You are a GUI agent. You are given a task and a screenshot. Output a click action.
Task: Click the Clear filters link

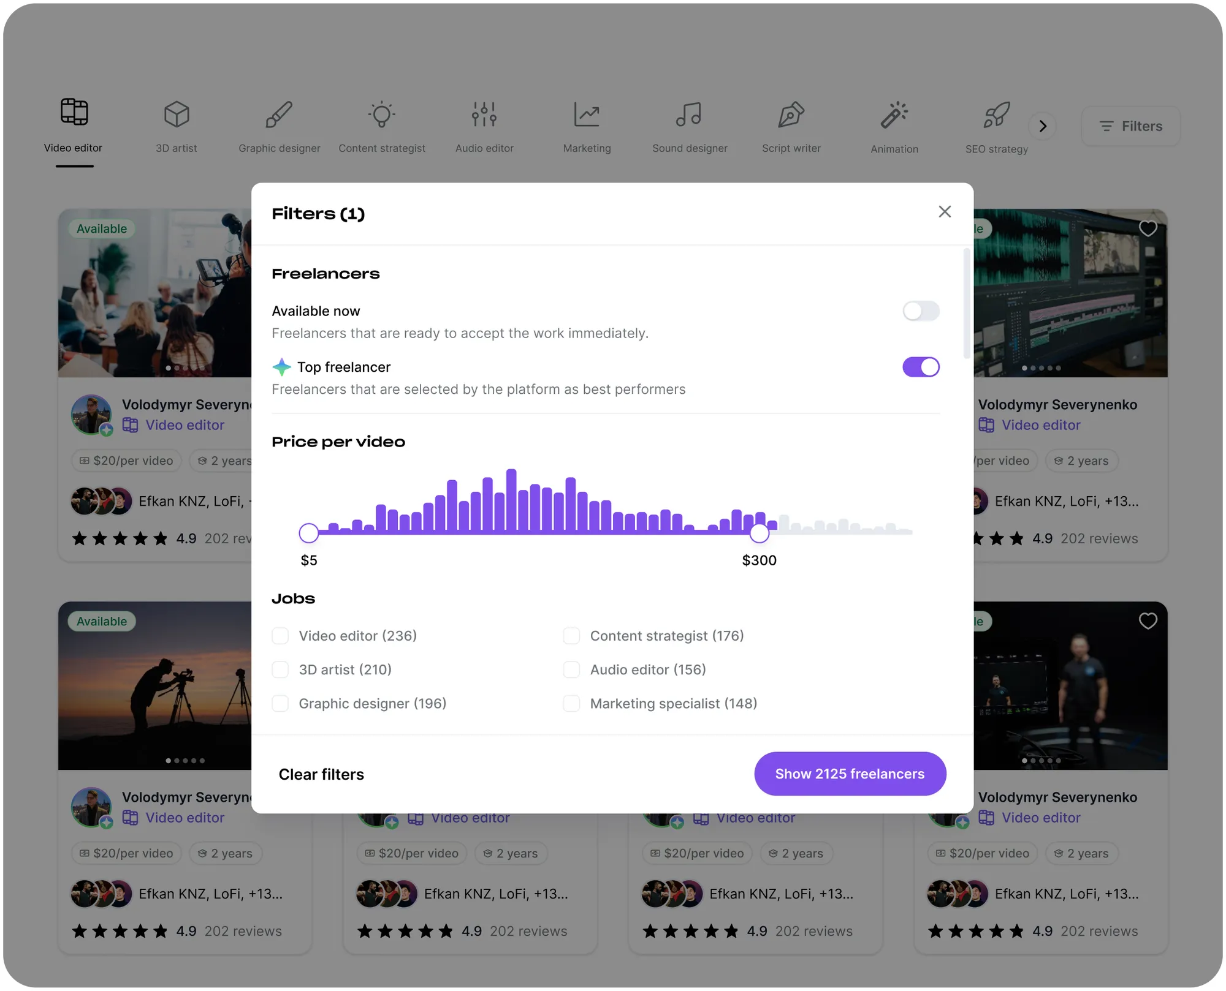click(x=321, y=774)
